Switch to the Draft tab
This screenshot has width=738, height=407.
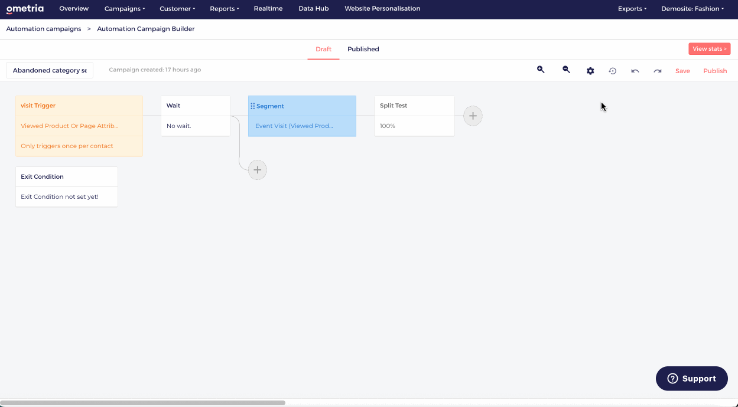323,50
